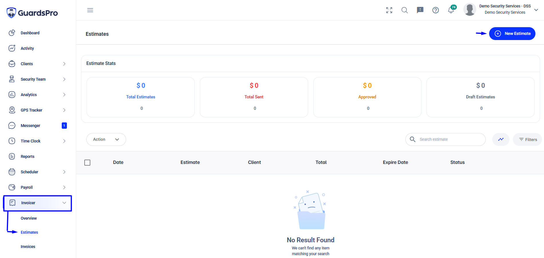
Task: Open the Messenger menu item
Action: tap(30, 126)
